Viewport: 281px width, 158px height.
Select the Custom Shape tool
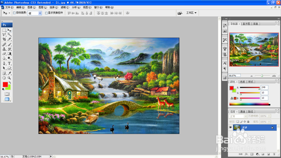pos(9,68)
